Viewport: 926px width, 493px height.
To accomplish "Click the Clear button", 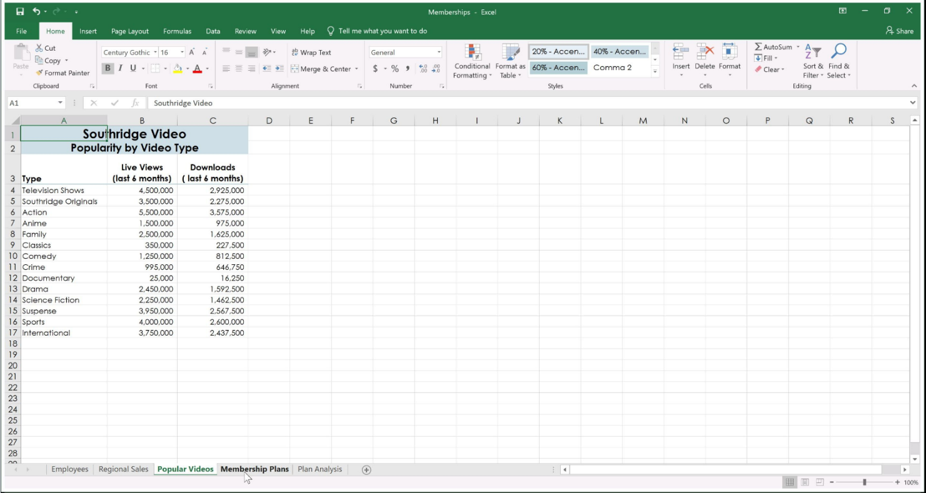I will click(769, 69).
